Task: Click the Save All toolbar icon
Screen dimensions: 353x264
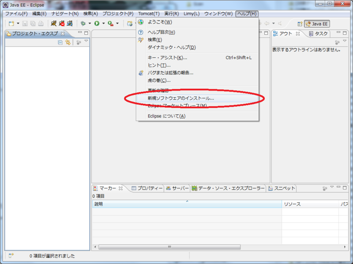Action: [33, 23]
